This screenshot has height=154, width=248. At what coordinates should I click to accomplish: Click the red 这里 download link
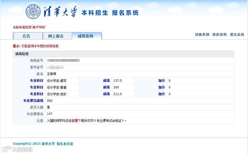pos(75,121)
